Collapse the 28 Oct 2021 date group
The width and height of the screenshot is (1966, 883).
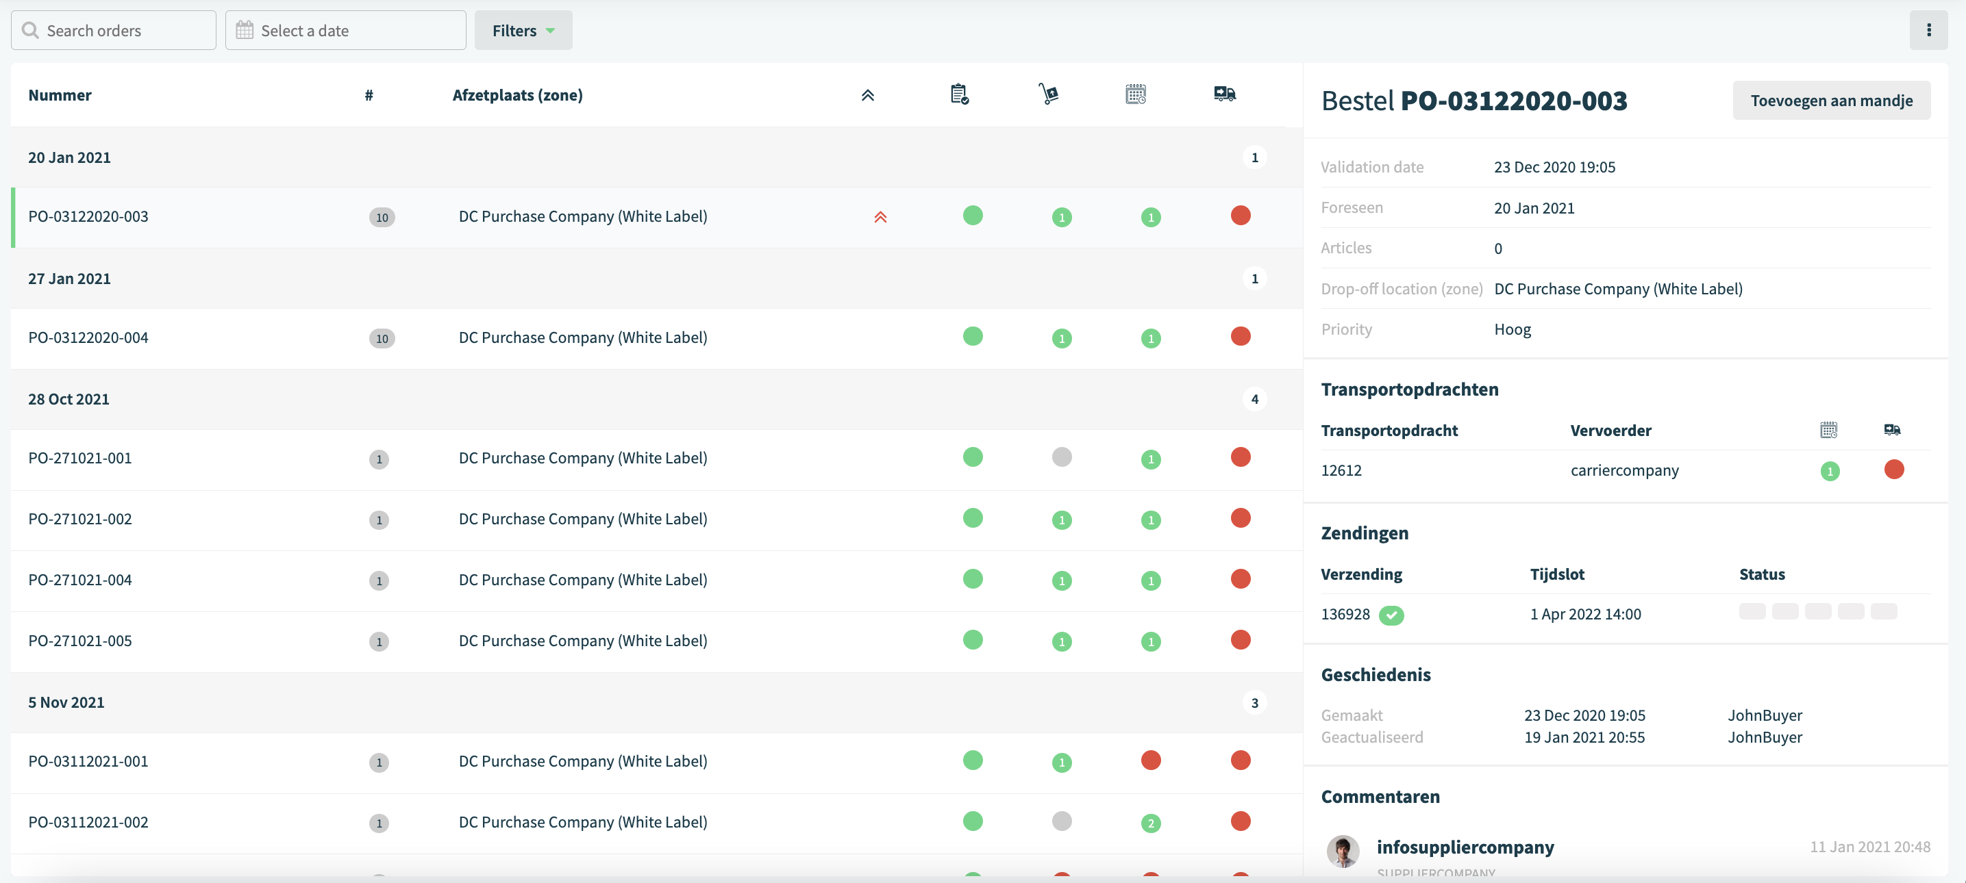[x=656, y=399]
